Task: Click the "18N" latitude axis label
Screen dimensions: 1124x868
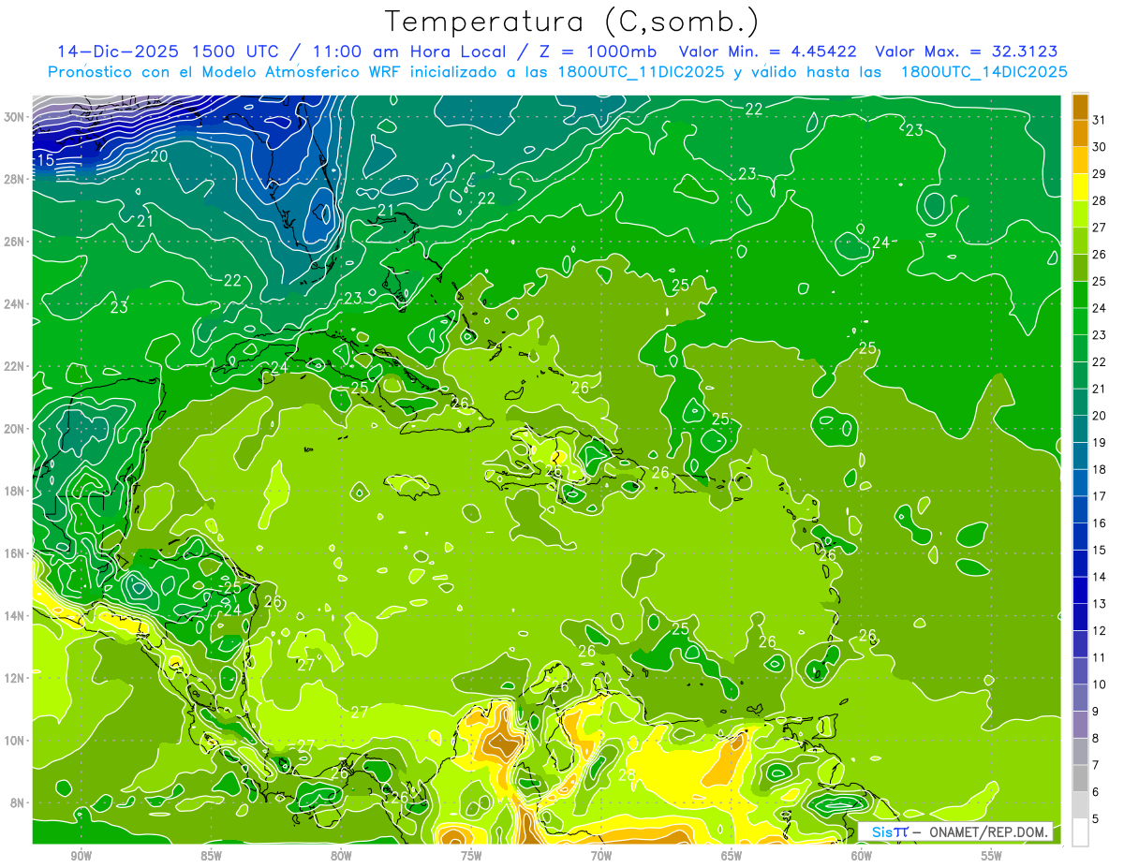Action: point(14,491)
